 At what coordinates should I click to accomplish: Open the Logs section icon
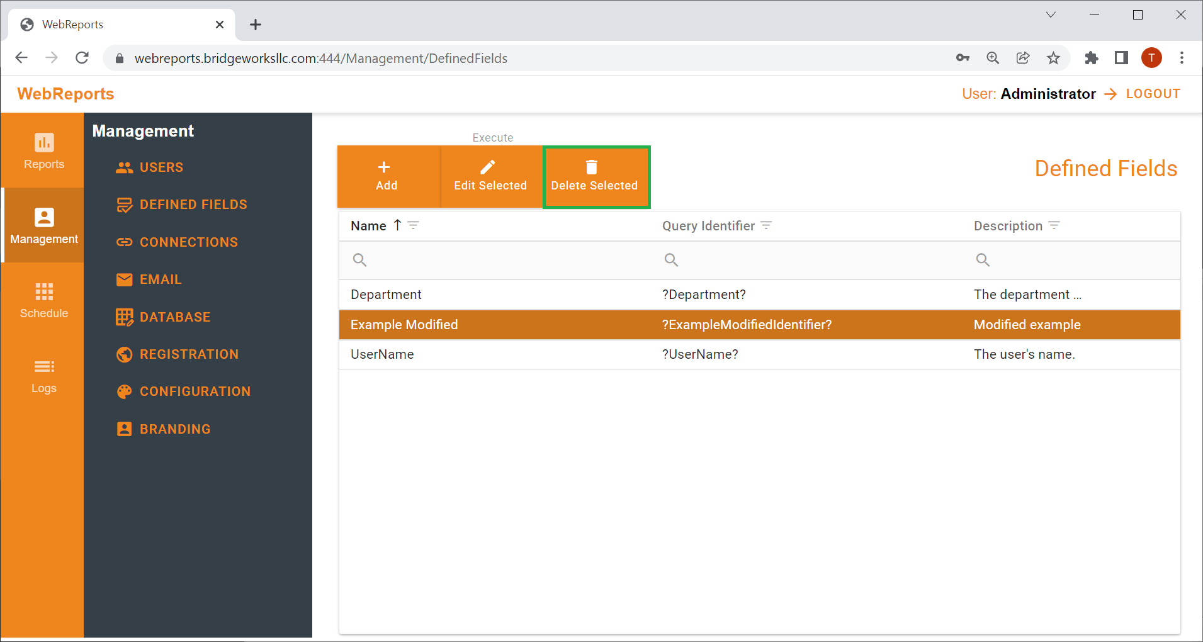coord(43,366)
